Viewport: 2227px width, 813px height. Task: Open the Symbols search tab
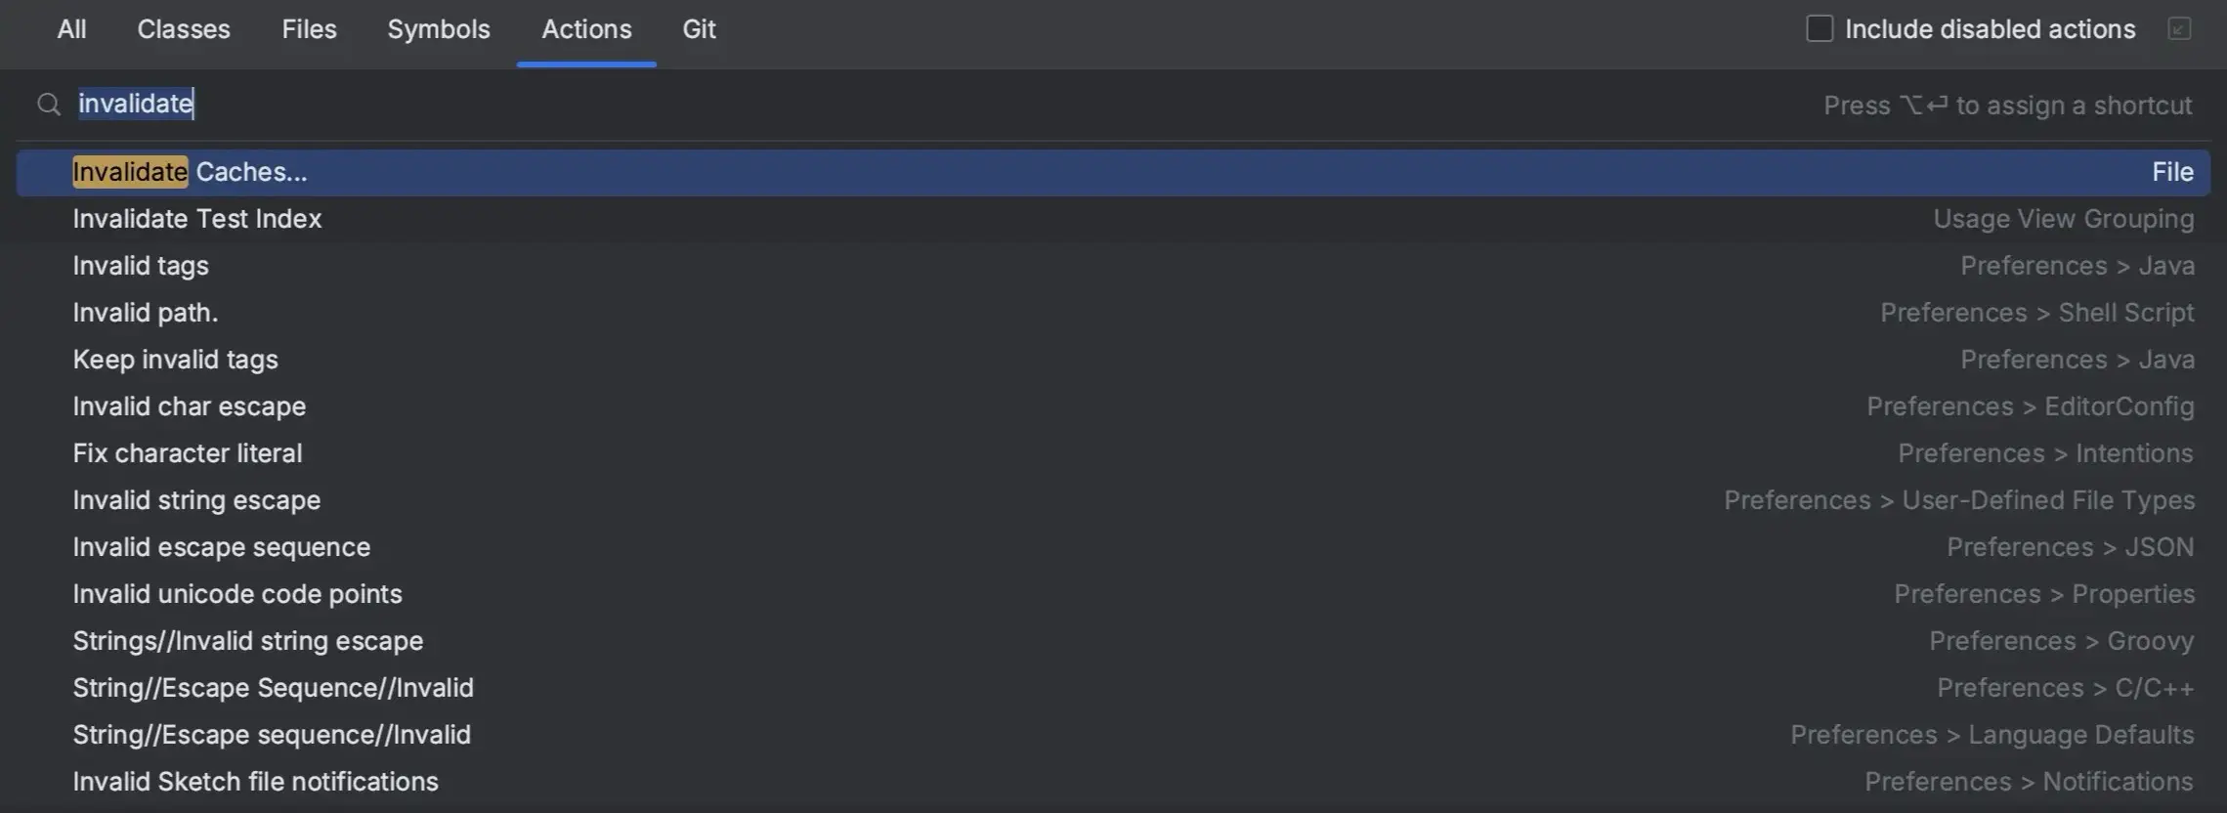coord(438,28)
